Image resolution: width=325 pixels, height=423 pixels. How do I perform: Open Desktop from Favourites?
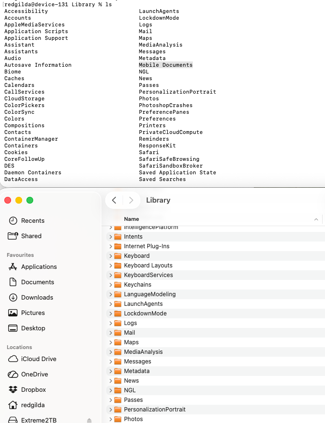(x=27, y=328)
